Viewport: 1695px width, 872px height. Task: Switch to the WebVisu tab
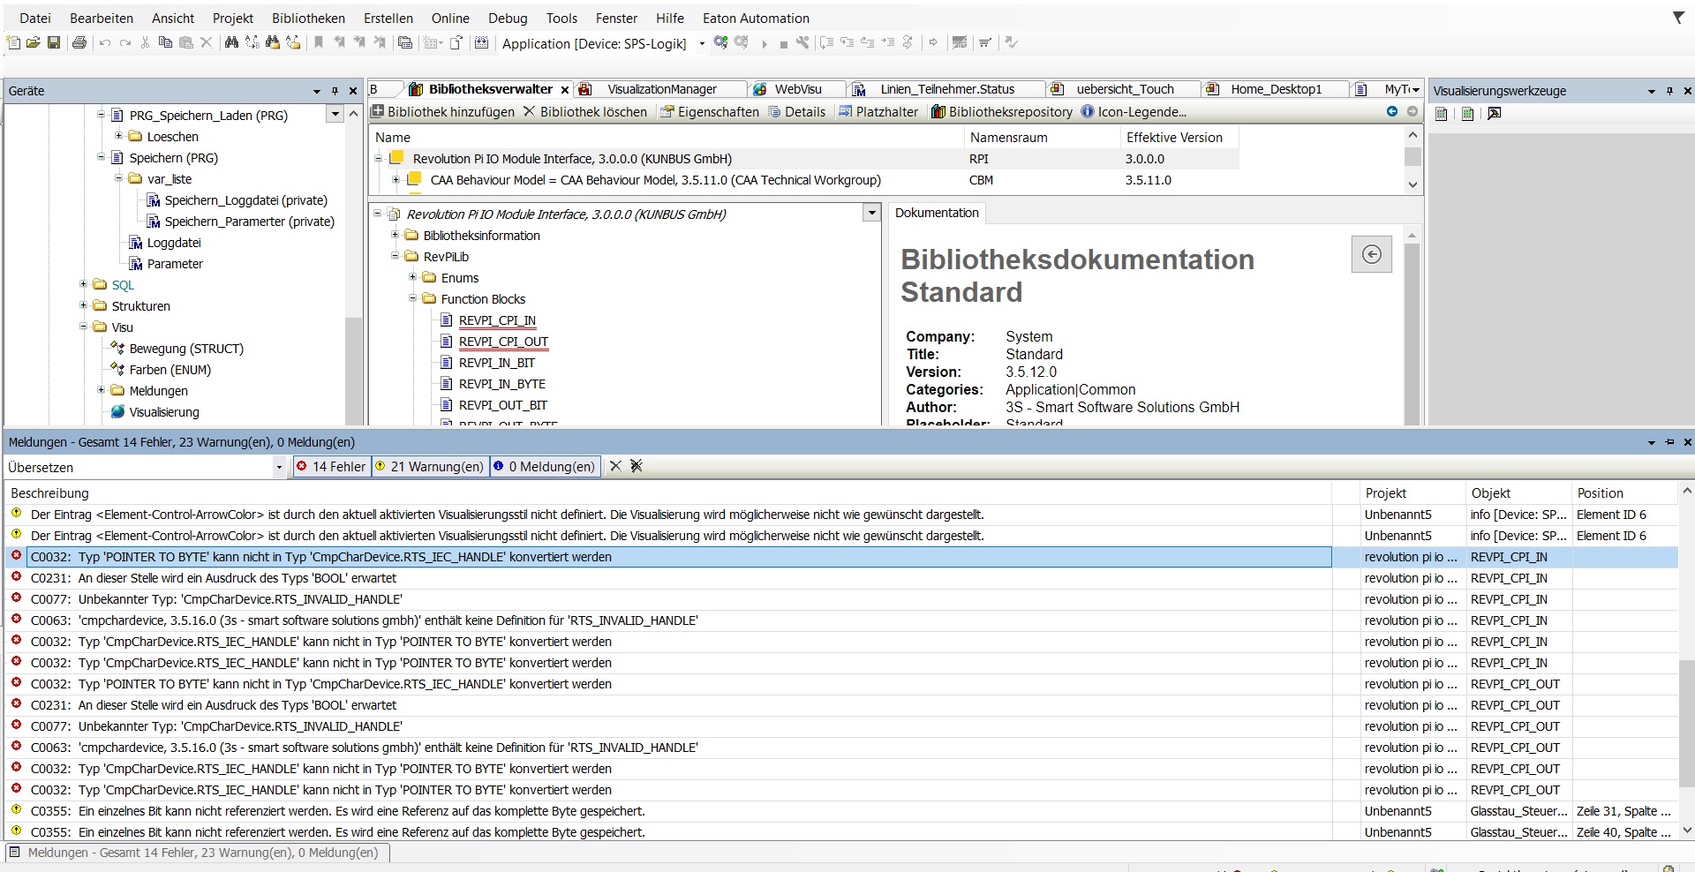[x=798, y=89]
